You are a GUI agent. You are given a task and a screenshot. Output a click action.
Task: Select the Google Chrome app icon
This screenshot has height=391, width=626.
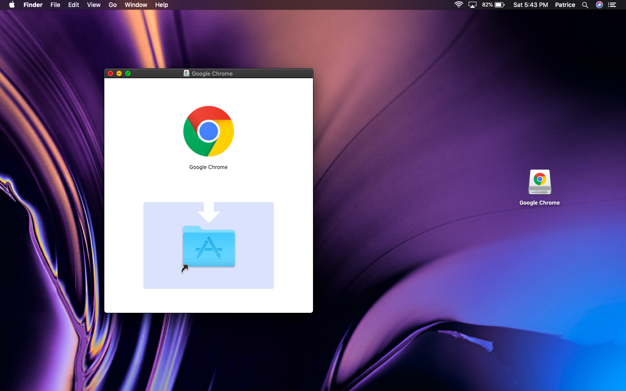coord(209,131)
